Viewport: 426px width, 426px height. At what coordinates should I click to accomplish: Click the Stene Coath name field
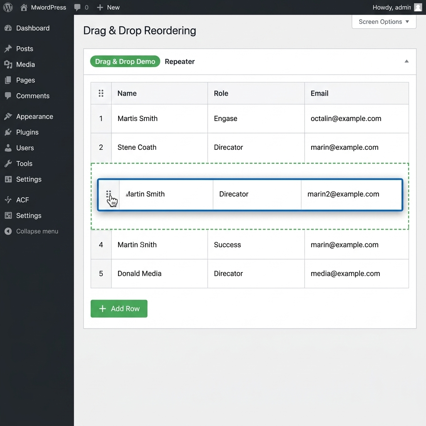pos(159,147)
